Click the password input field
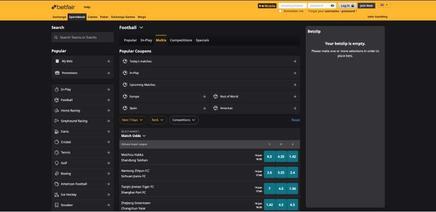 [322, 5]
